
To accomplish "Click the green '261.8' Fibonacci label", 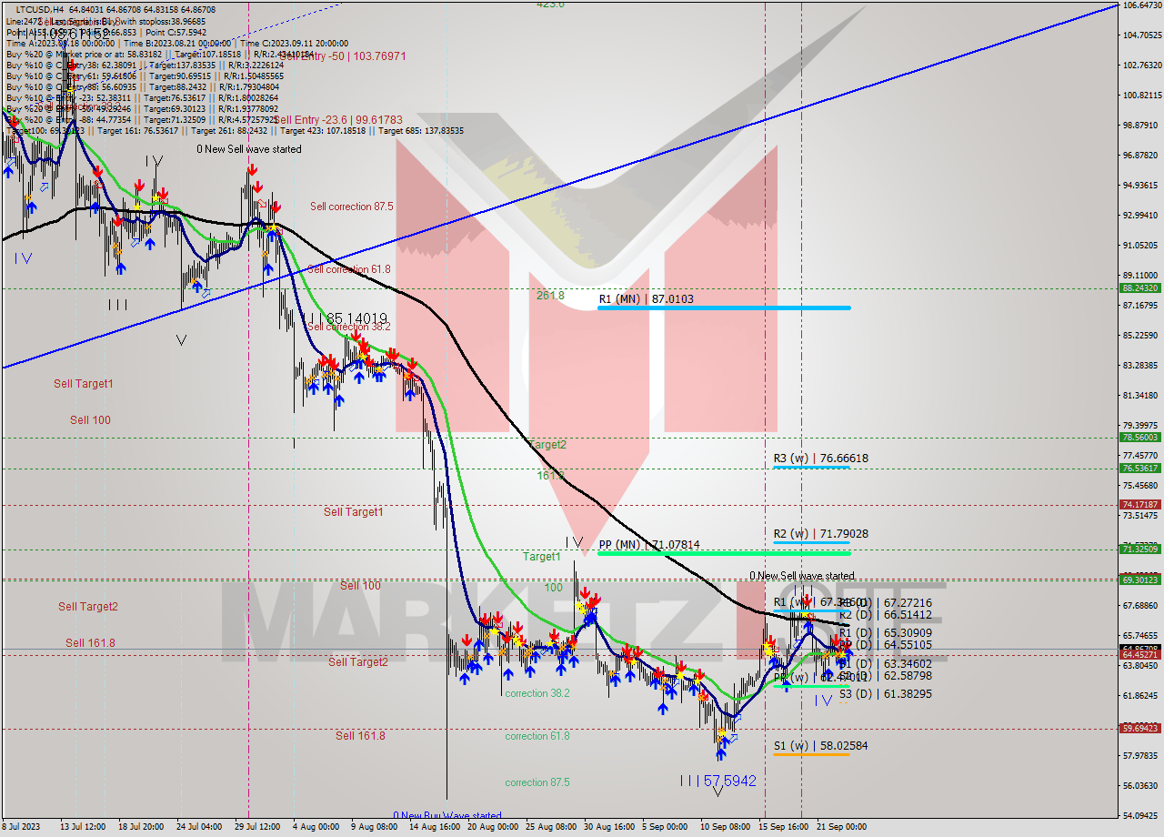I will tap(550, 296).
